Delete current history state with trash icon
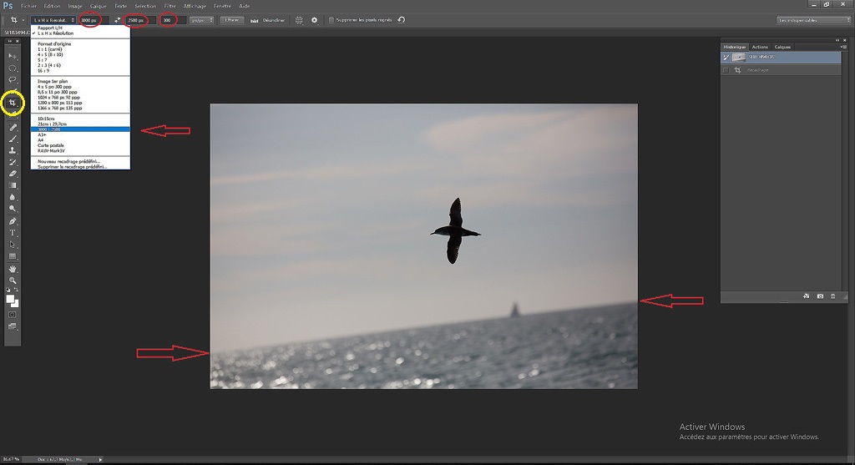The height and width of the screenshot is (465, 855). click(x=832, y=296)
